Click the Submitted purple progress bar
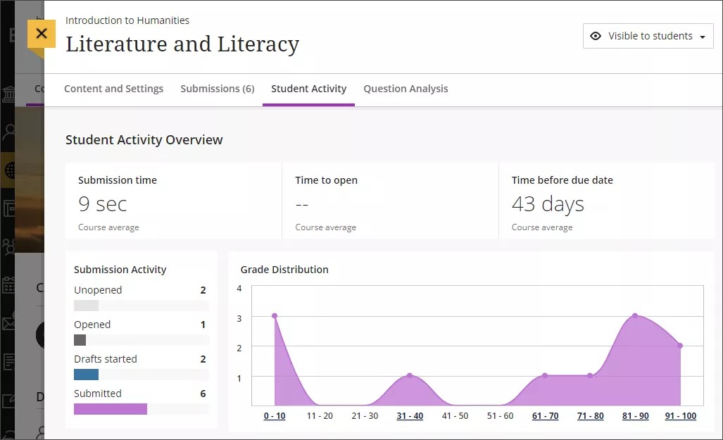Viewport: 723px width, 440px height. (110, 408)
